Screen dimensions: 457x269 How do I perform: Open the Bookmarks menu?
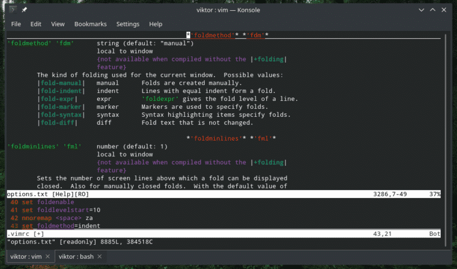90,24
